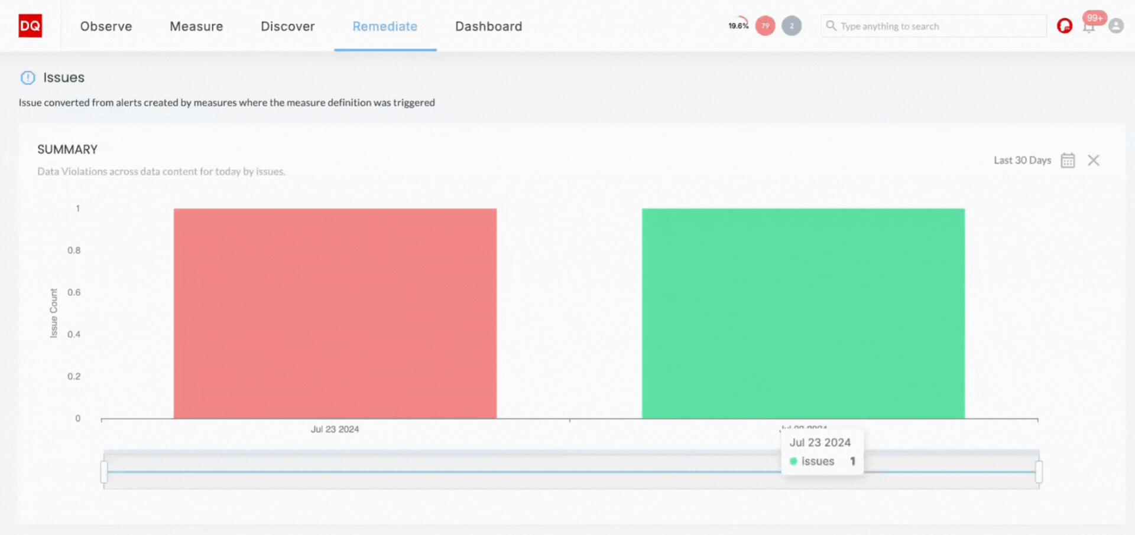
Task: Click the red alerts badge showing 79
Action: click(x=764, y=25)
